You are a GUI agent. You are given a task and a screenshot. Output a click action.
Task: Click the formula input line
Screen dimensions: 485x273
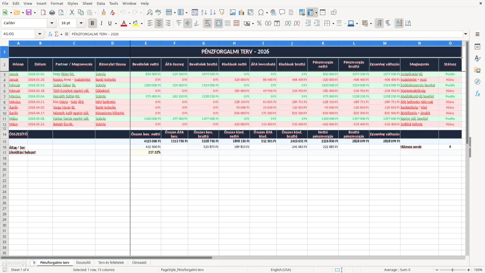266,34
